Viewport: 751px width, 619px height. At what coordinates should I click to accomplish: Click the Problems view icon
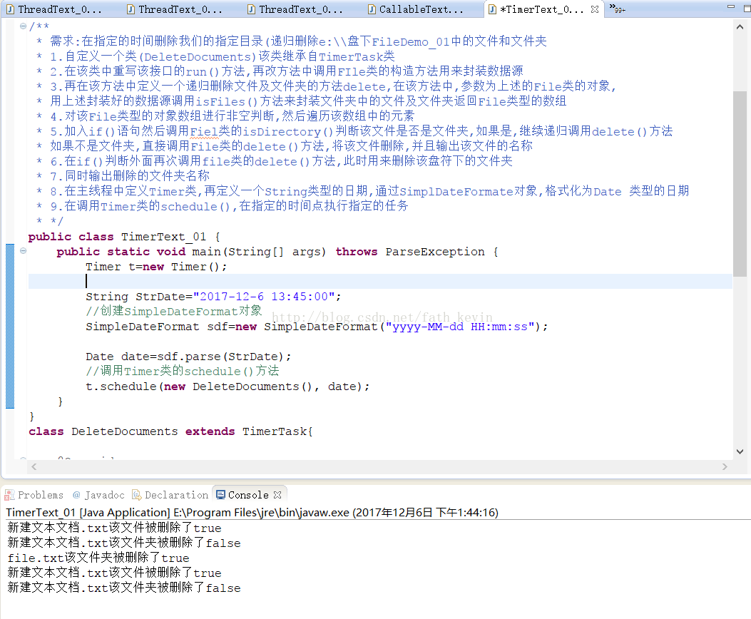point(9,495)
